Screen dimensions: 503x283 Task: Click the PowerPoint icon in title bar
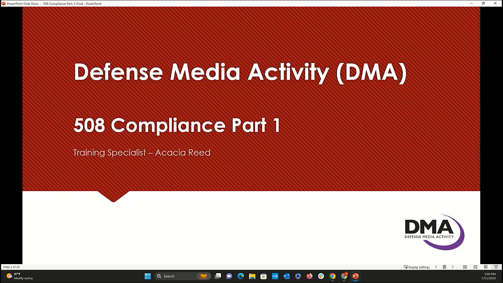4,4
